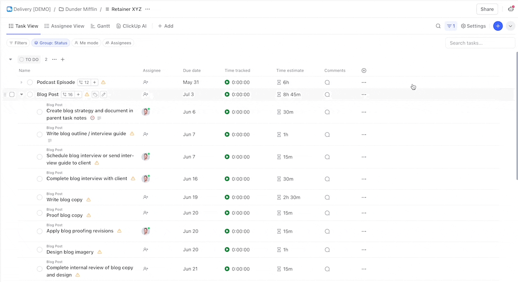Click the search magnifier icon in toolbar

438,26
